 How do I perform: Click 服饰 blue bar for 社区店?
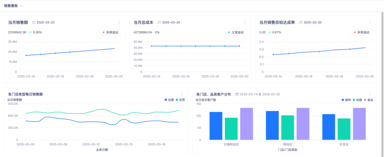pos(329,127)
